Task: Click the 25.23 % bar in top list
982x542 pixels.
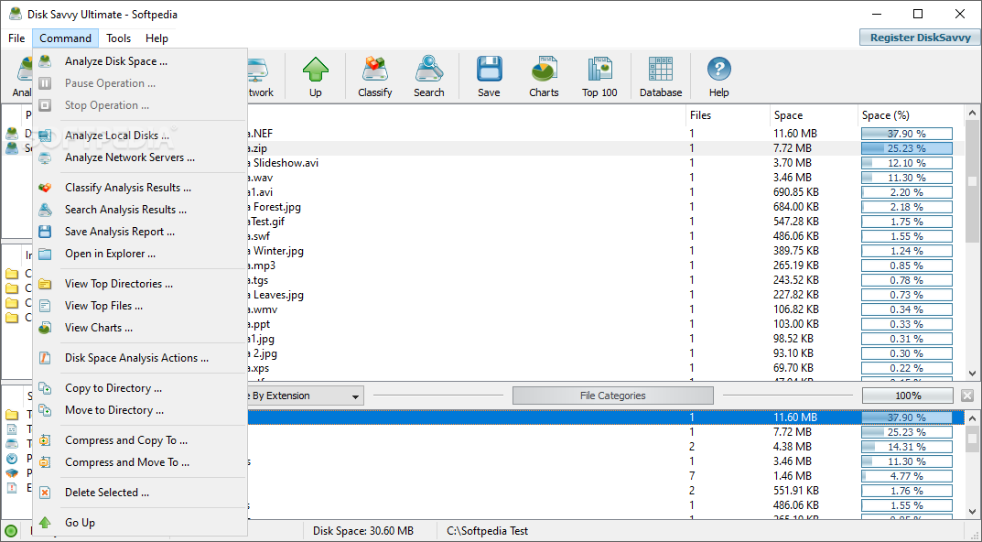Action: [x=906, y=148]
